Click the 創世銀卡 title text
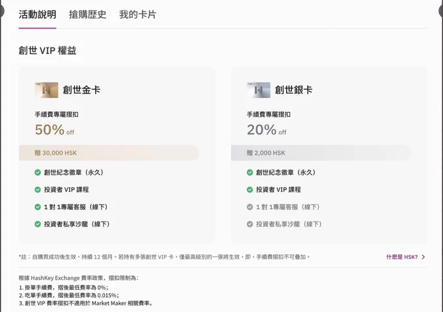Screen dimensions: 443x312 pos(294,90)
